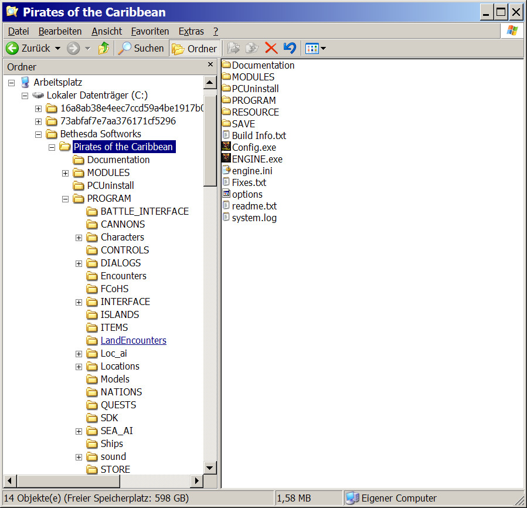527x508 pixels.
Task: Open the Forward history dropdown arrow
Action: click(x=88, y=49)
